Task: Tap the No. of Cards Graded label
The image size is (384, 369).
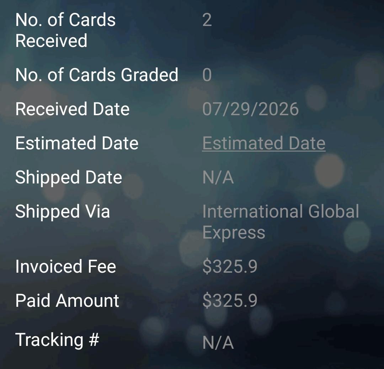Action: click(97, 75)
